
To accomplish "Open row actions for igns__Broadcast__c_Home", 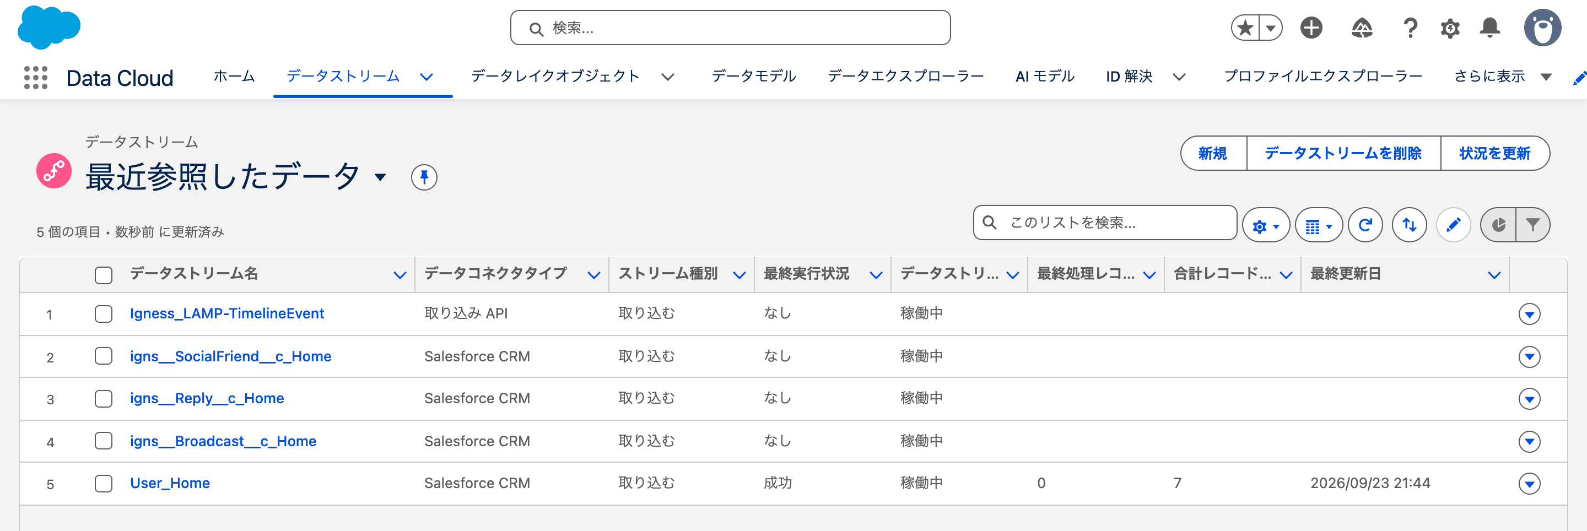I will pyautogui.click(x=1529, y=442).
